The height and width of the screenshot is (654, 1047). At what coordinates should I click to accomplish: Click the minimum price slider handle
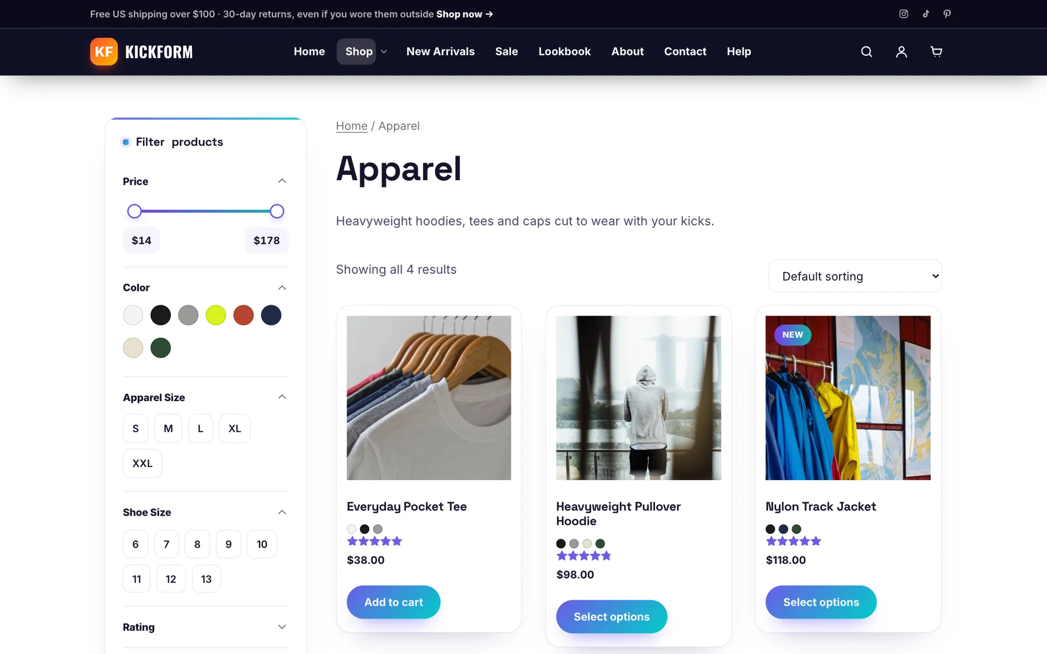[x=134, y=211]
